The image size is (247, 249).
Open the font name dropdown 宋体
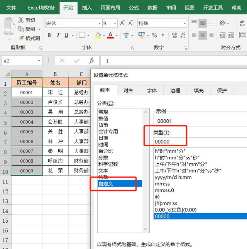[x=100, y=23]
